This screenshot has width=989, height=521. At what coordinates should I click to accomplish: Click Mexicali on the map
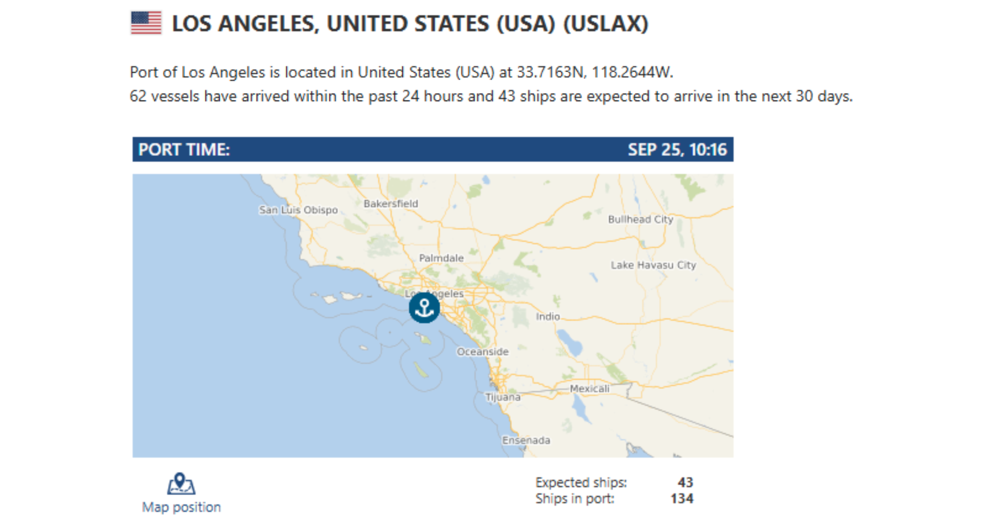(x=589, y=388)
